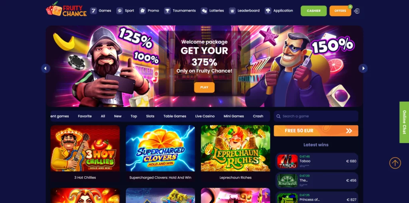This screenshot has width=409, height=203.
Task: Click the orange PLAY banner button
Action: coord(204,88)
